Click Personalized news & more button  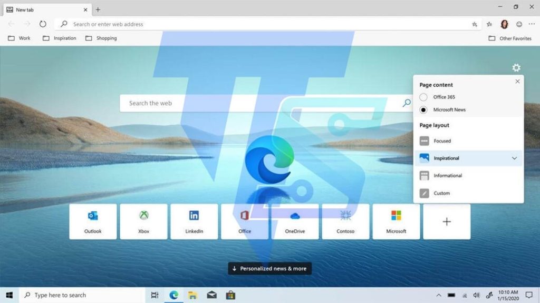pos(269,269)
